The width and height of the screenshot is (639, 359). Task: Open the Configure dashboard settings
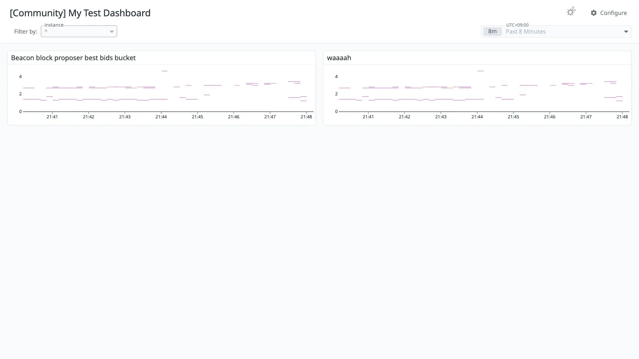(x=609, y=13)
